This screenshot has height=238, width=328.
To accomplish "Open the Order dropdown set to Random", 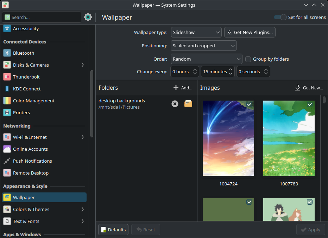I will pos(206,59).
